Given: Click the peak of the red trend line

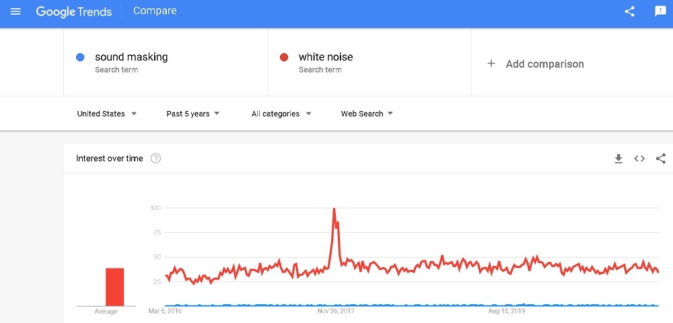Looking at the screenshot, I should tap(334, 209).
